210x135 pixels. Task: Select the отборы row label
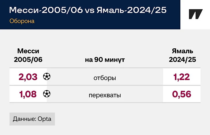tap(105, 77)
